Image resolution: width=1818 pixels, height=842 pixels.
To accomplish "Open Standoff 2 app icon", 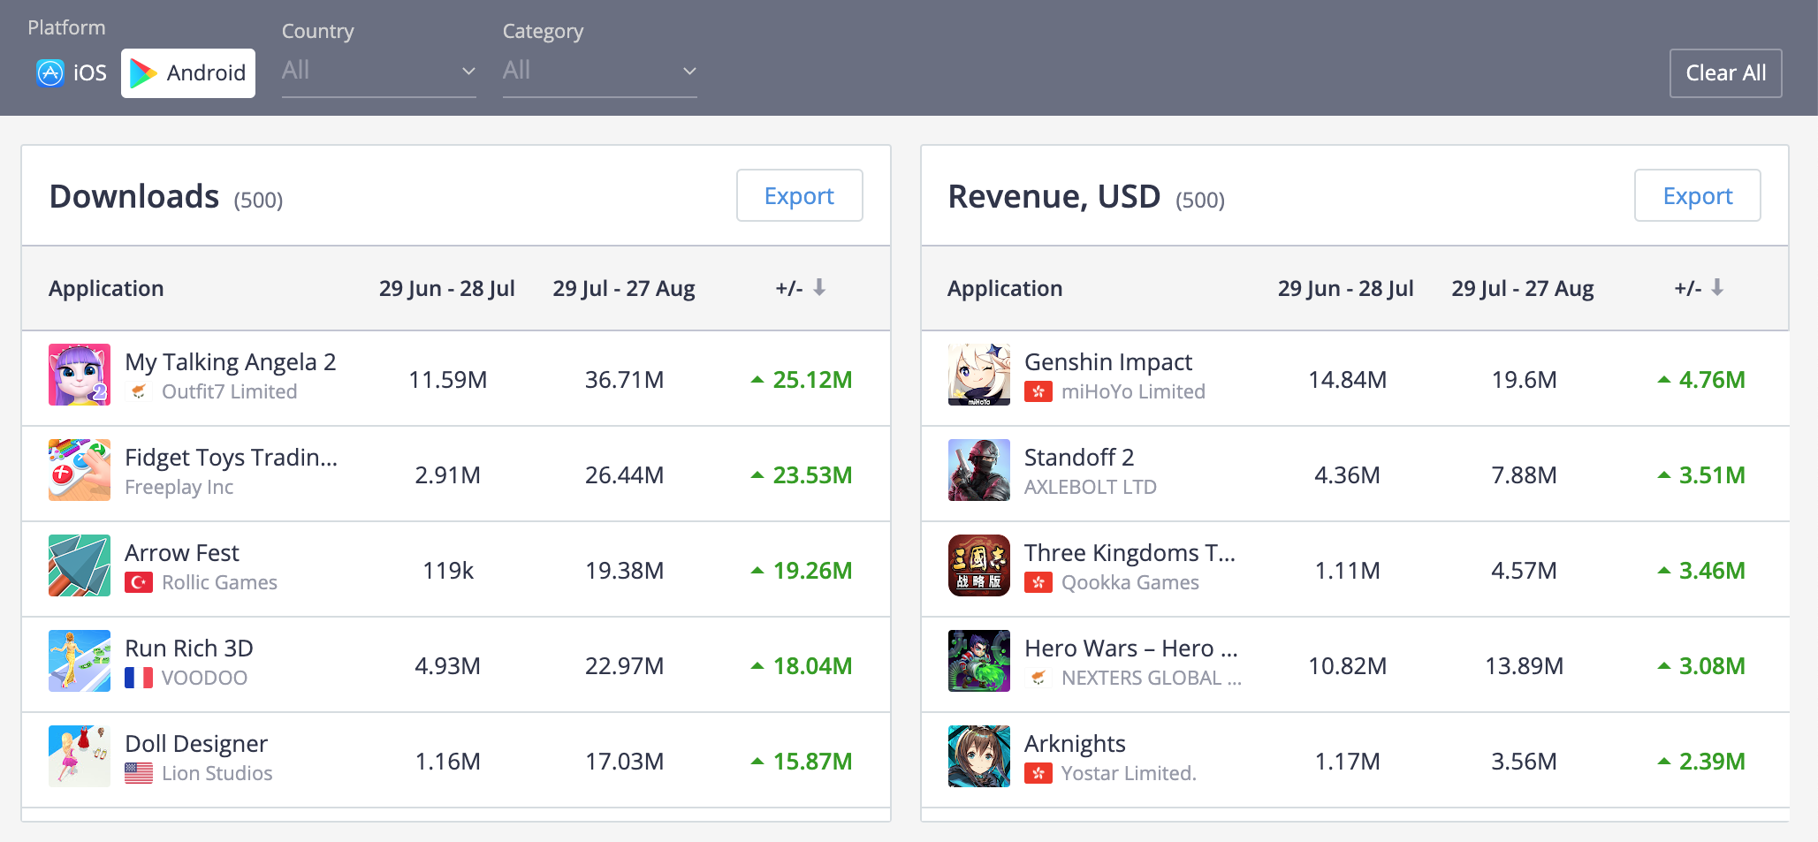I will pos(979,470).
